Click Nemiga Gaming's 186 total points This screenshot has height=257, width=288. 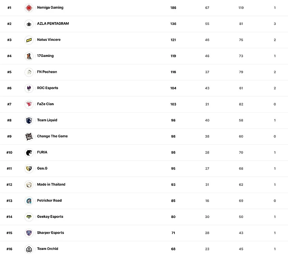click(x=173, y=8)
